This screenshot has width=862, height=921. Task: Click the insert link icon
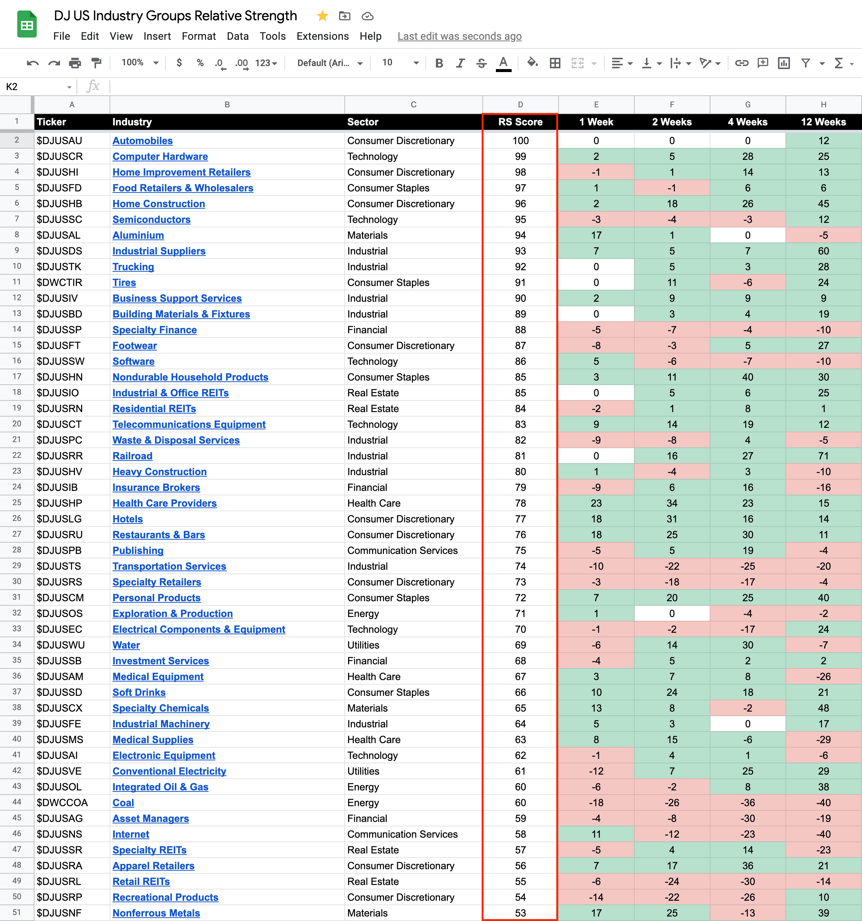741,63
